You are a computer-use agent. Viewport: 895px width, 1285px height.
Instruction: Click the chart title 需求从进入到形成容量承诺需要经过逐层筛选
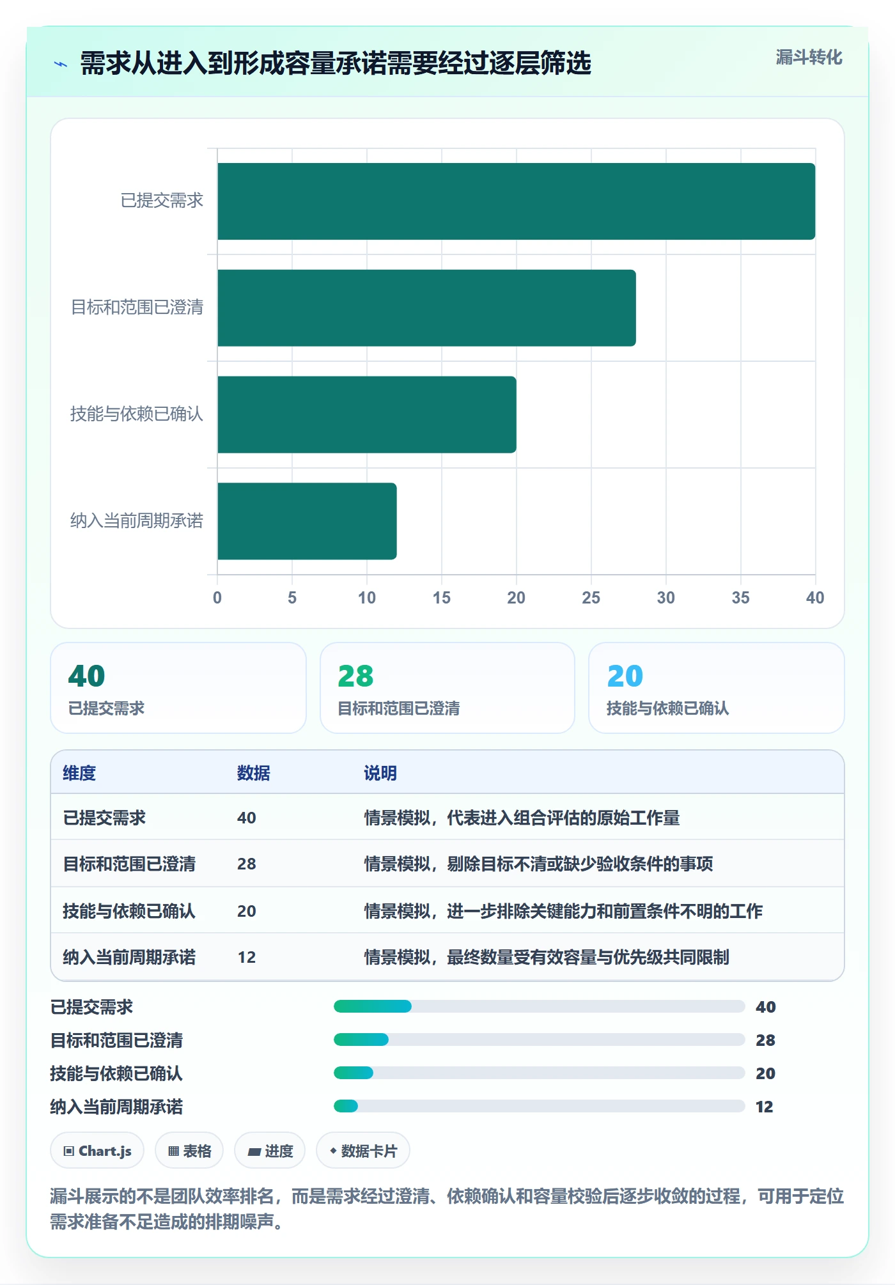(336, 63)
